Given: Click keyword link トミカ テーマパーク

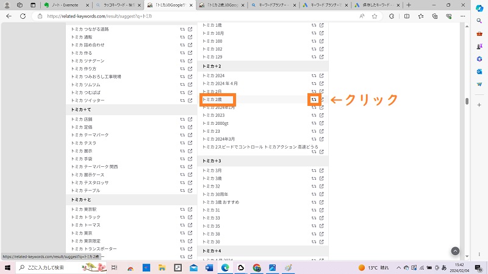Looking at the screenshot, I should click(90, 135).
